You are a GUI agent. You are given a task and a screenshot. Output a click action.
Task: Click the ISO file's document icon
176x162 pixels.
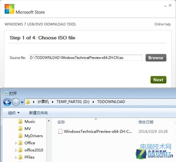click(x=60, y=131)
